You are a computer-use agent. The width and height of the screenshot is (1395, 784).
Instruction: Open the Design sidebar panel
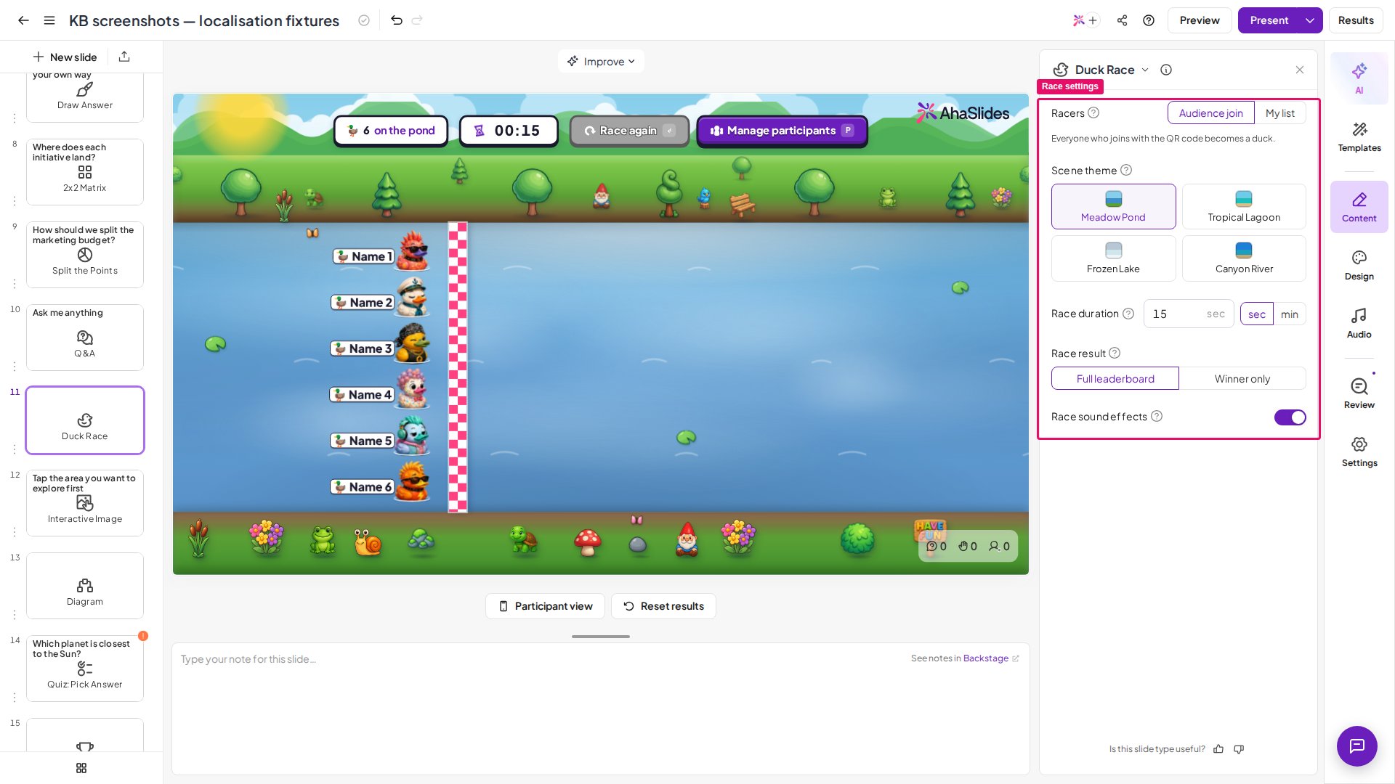[1359, 266]
